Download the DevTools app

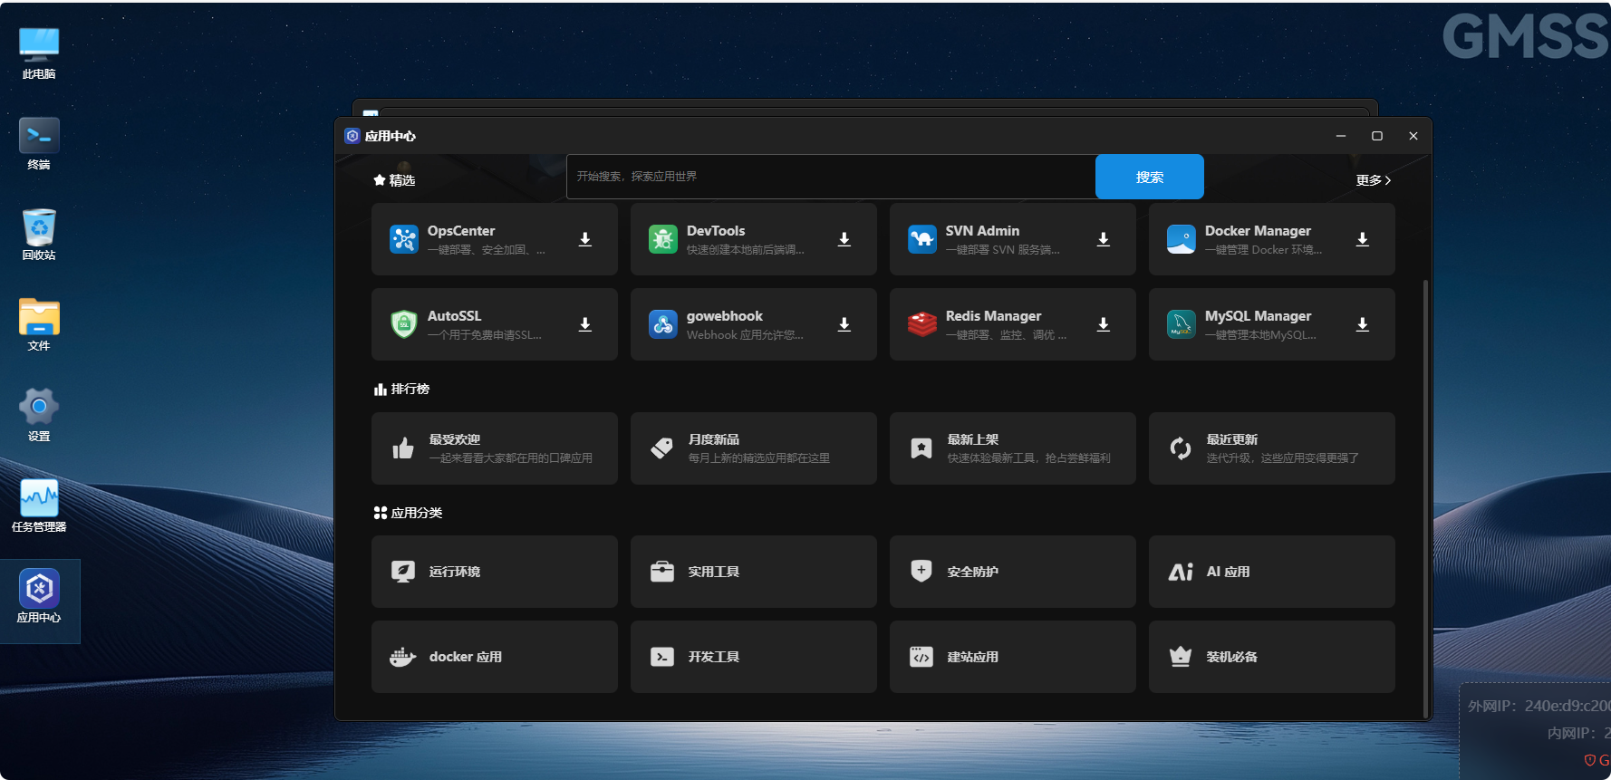coord(844,239)
